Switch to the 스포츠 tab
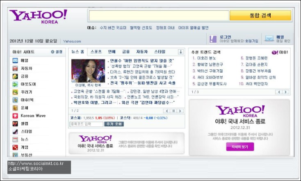 96,52
